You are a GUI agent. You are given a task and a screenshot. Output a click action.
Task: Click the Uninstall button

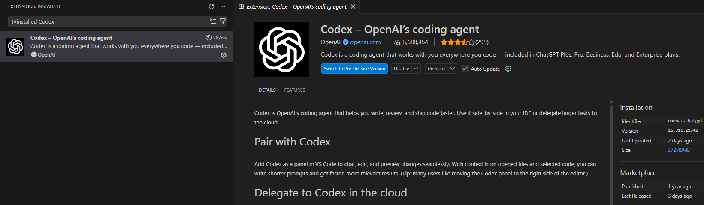(436, 69)
